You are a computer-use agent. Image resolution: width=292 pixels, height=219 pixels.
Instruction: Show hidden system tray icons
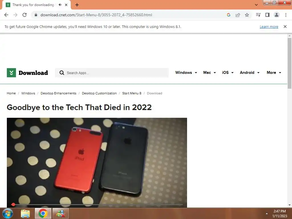tap(267, 214)
